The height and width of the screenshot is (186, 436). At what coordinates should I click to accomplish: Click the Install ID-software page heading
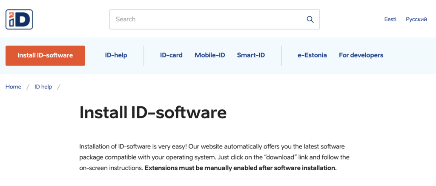[153, 113]
